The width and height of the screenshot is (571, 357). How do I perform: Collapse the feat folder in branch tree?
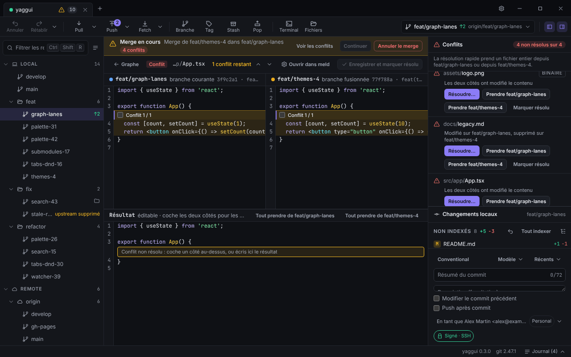click(x=12, y=102)
